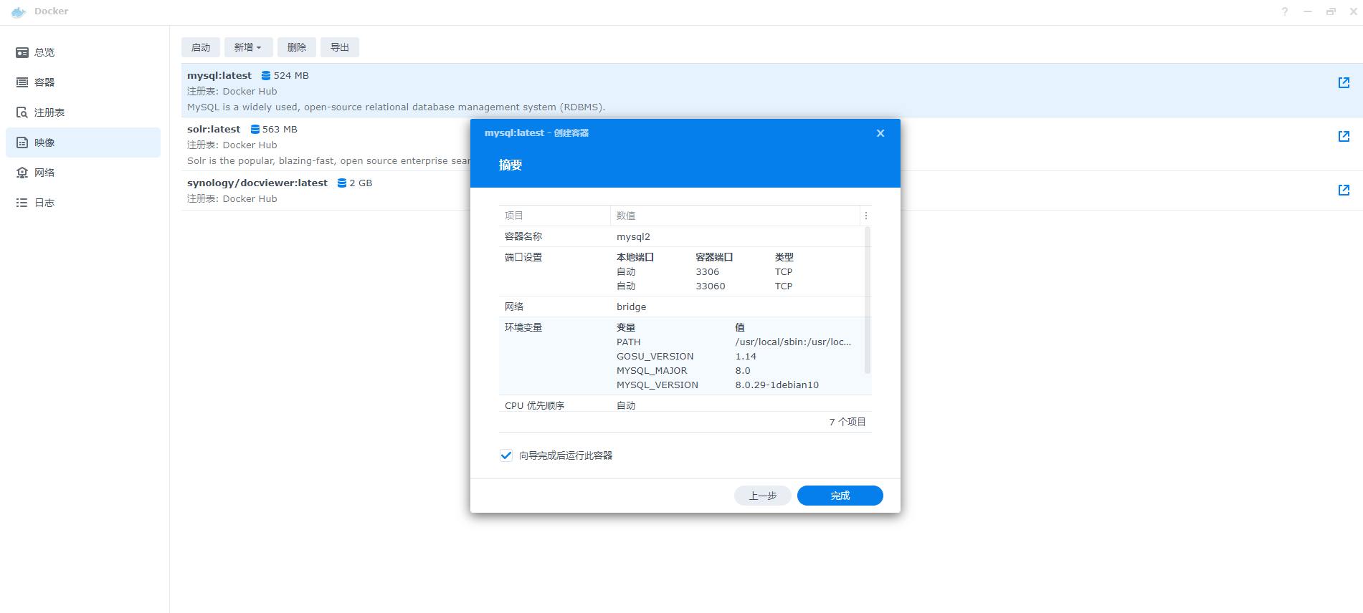The width and height of the screenshot is (1363, 613).
Task: Click the Docker whale app icon
Action: (x=19, y=12)
